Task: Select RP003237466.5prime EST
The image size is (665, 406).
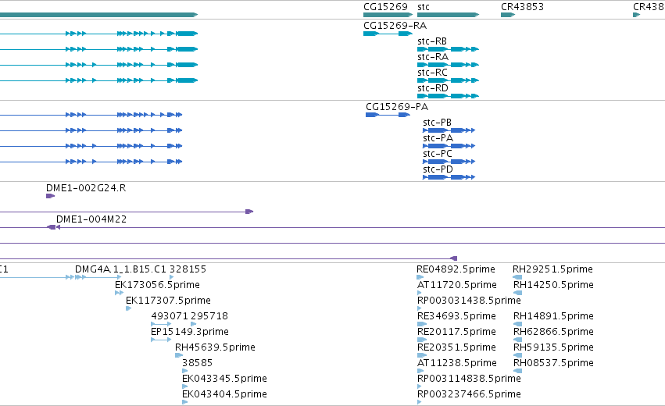Action: coord(420,402)
